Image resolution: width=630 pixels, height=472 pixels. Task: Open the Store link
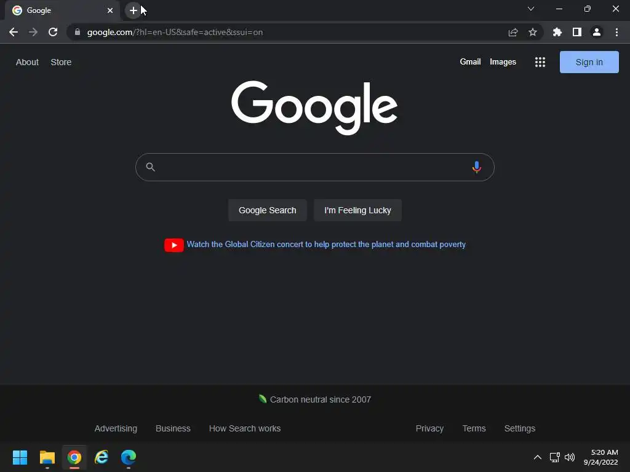tap(61, 62)
